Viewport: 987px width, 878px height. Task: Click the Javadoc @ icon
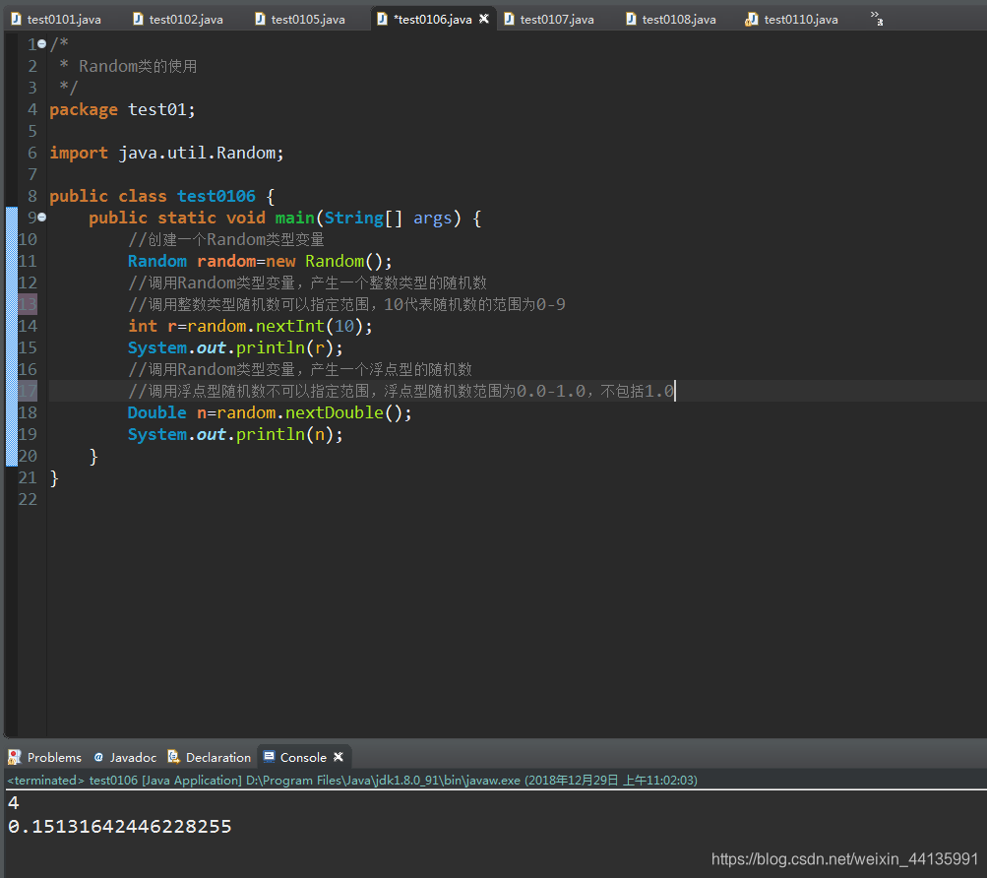(98, 757)
